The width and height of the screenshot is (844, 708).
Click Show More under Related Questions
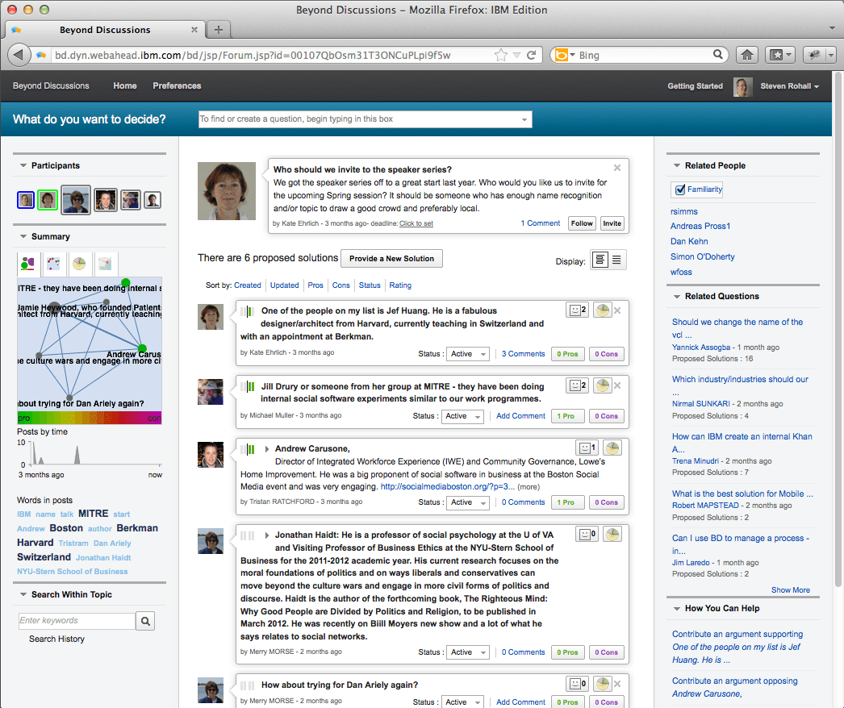point(790,589)
